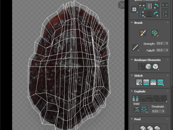Click Stitch Custom icon
Screen dimensions: 173x130
[160, 82]
